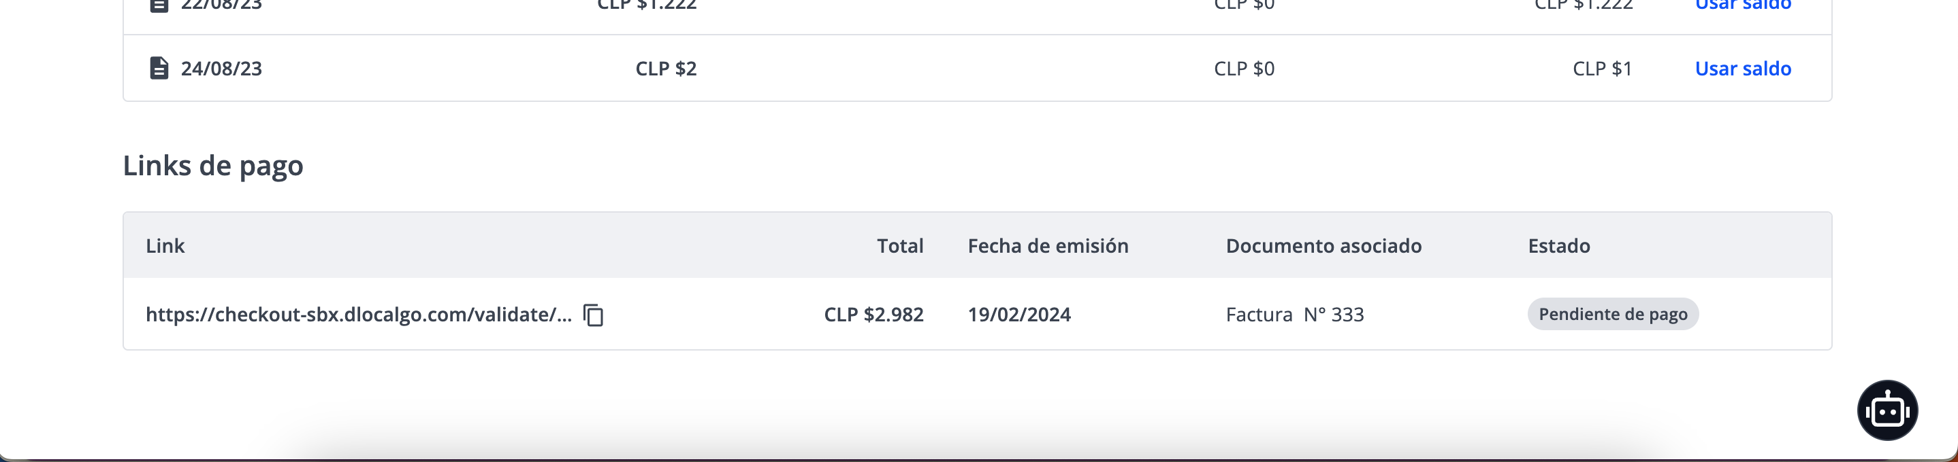This screenshot has height=462, width=1958.
Task: Click the Fecha de emisión column header
Action: pos(1047,246)
